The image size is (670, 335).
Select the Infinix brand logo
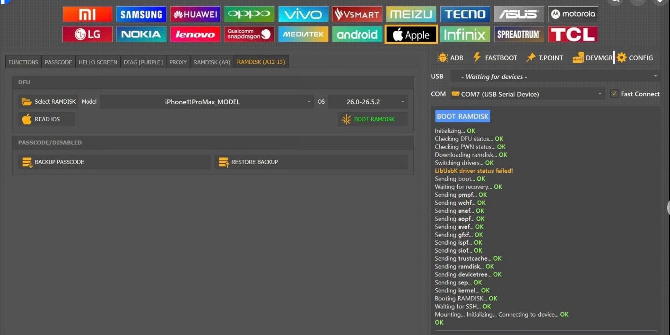pyautogui.click(x=465, y=34)
